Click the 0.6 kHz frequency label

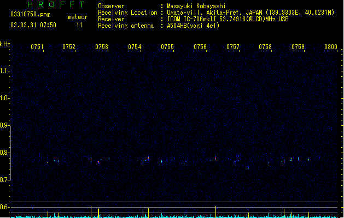click(x=4, y=207)
